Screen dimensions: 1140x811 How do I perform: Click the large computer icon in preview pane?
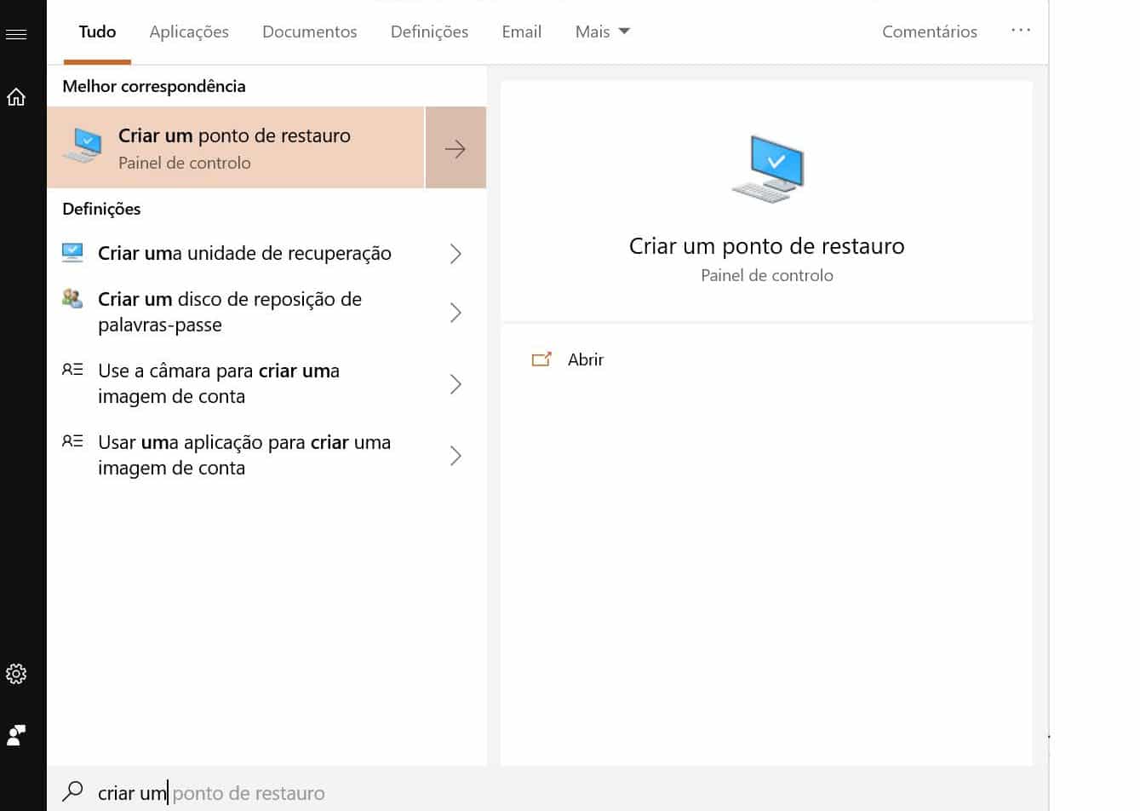[x=768, y=169]
